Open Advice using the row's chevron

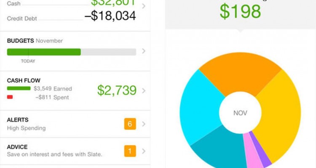tap(144, 151)
